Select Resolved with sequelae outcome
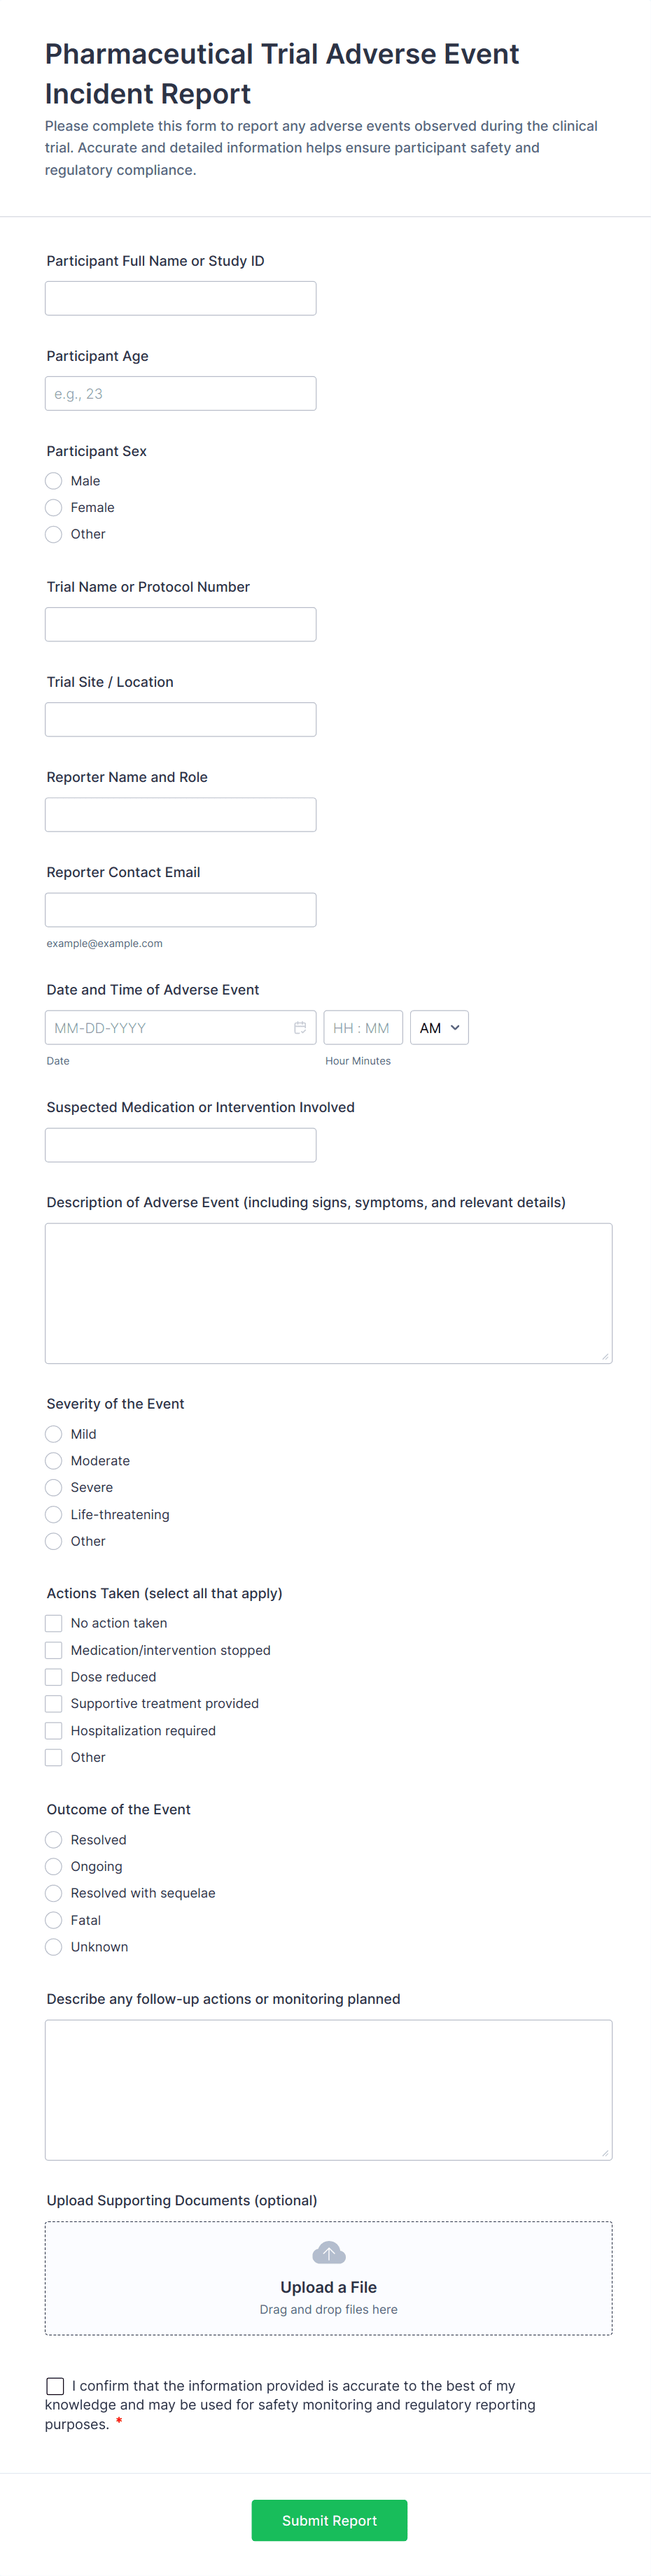The width and height of the screenshot is (651, 2576). click(54, 1893)
